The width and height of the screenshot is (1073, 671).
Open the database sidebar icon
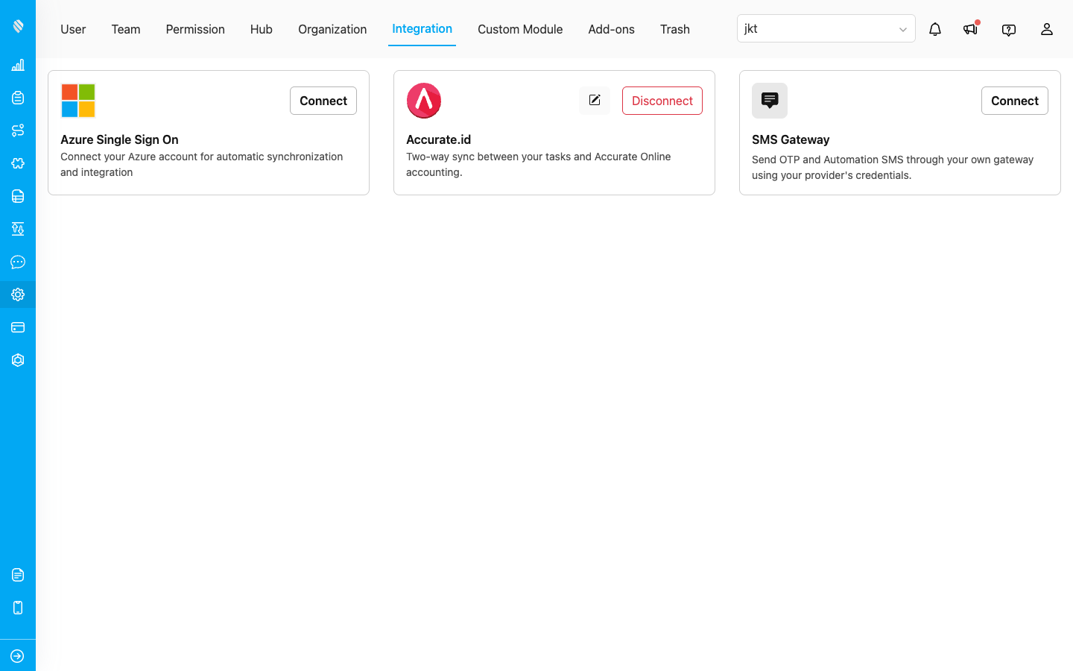(x=18, y=196)
